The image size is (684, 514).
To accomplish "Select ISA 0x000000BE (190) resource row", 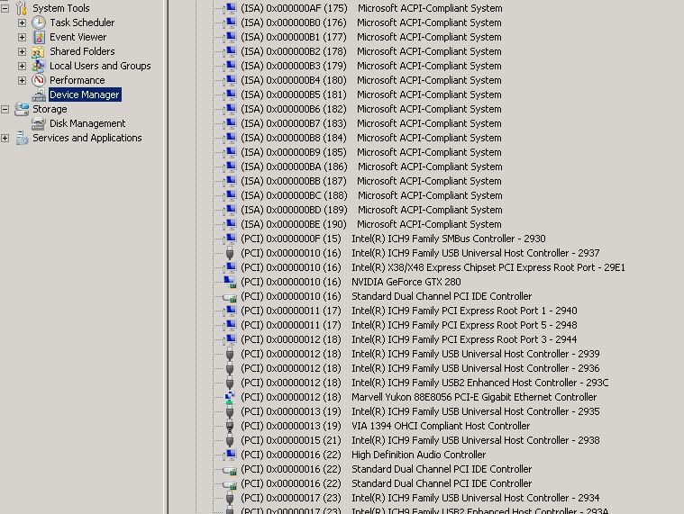I will click(x=370, y=224).
